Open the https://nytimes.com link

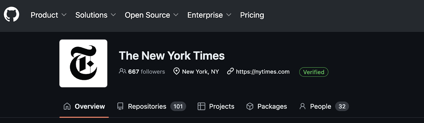point(263,72)
